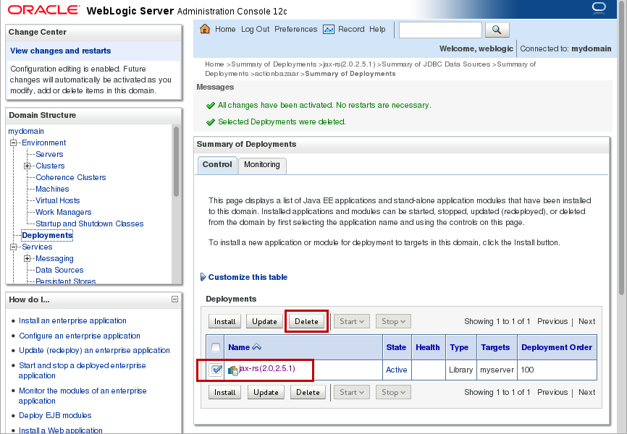Open Monitor the modules help link
Screen dimensions: 627x434
coord(83,396)
